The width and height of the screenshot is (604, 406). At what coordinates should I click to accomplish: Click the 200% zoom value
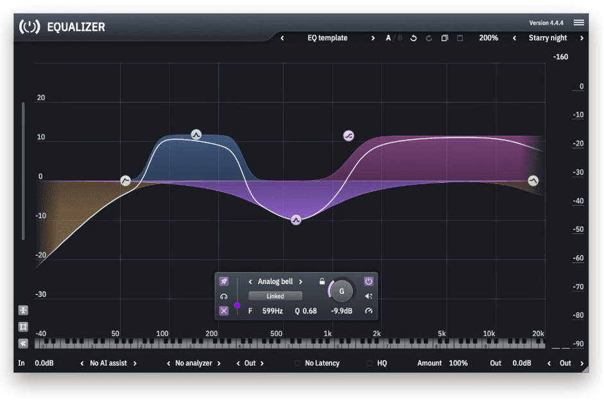(x=488, y=38)
